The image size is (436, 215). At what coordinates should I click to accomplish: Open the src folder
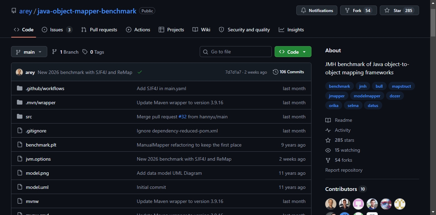click(29, 117)
